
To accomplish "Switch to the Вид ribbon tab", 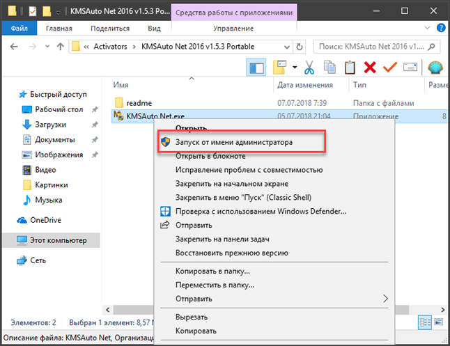I will pos(154,29).
